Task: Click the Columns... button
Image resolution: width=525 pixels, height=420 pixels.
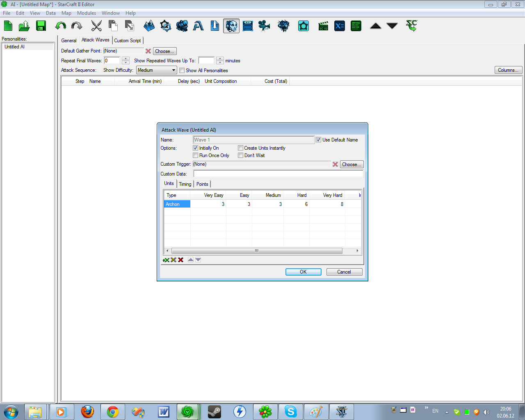Action: click(x=508, y=70)
